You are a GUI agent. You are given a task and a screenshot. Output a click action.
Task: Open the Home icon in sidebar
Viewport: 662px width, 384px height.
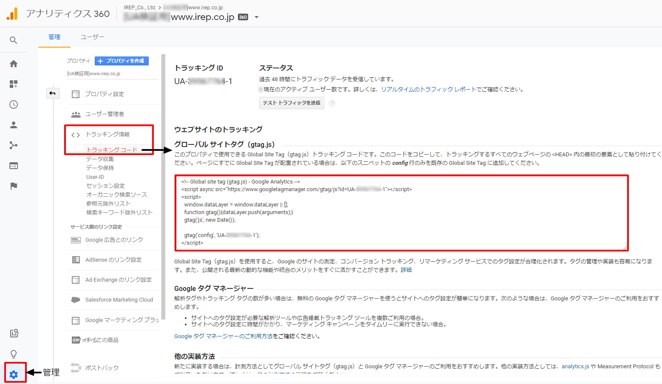14,64
